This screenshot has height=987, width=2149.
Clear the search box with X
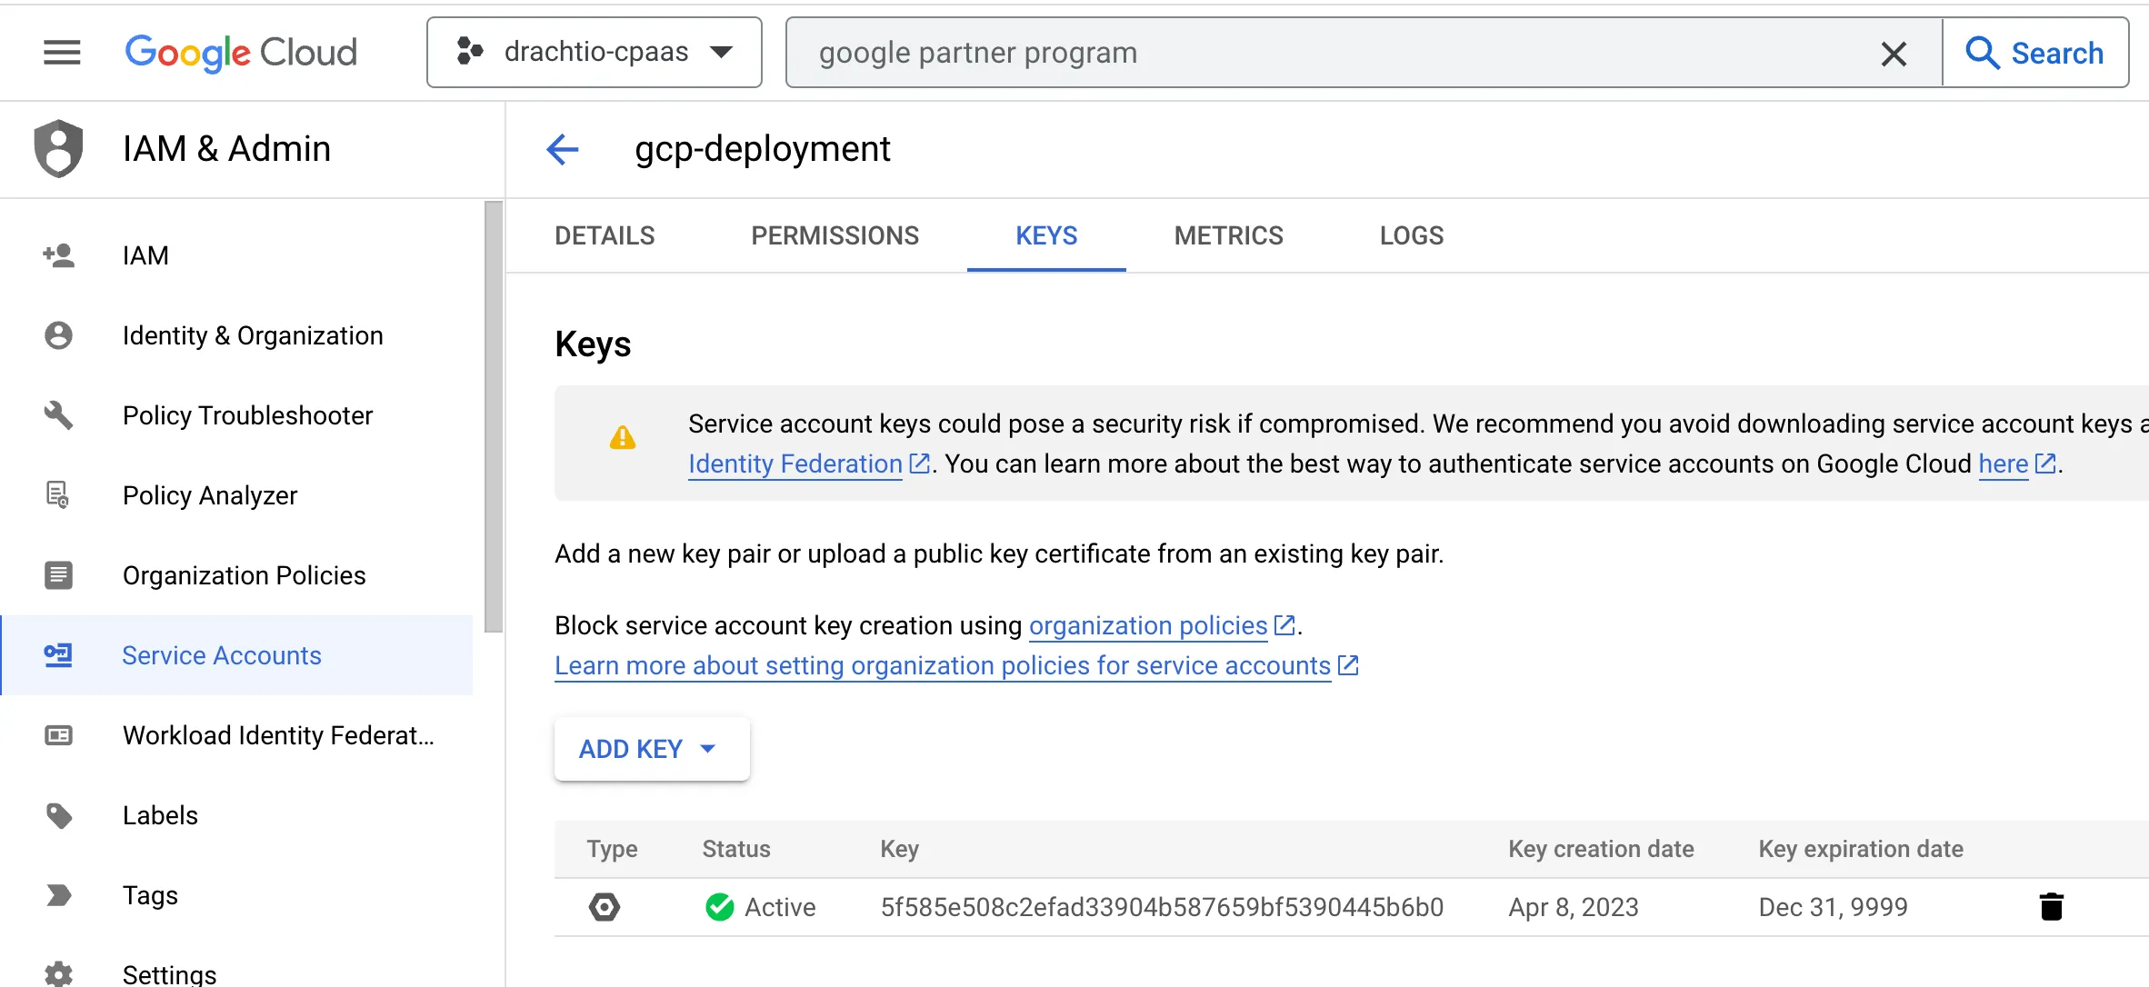(x=1894, y=54)
